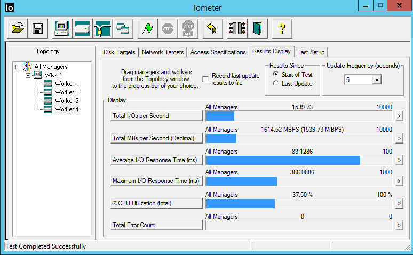Select Worker 1 label in Topology
This screenshot has height=255, width=413.
click(66, 84)
